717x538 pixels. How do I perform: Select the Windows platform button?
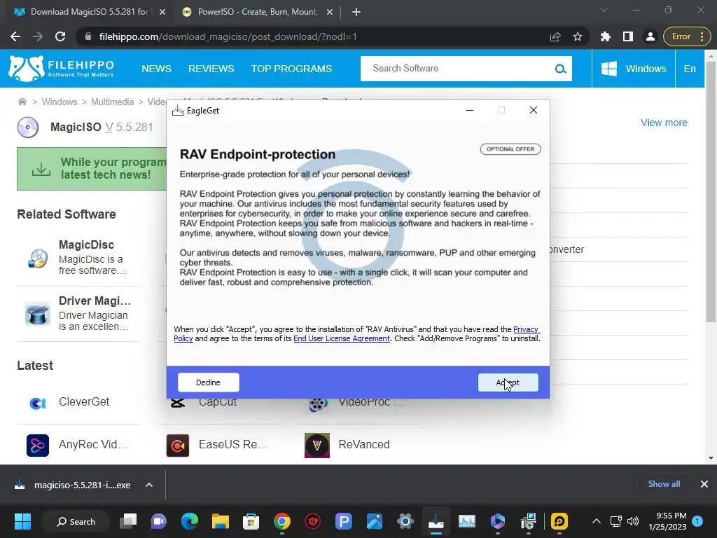click(x=633, y=69)
